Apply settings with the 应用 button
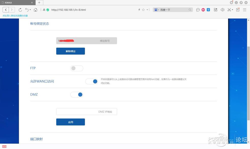The height and width of the screenshot is (149, 250). [x=70, y=122]
